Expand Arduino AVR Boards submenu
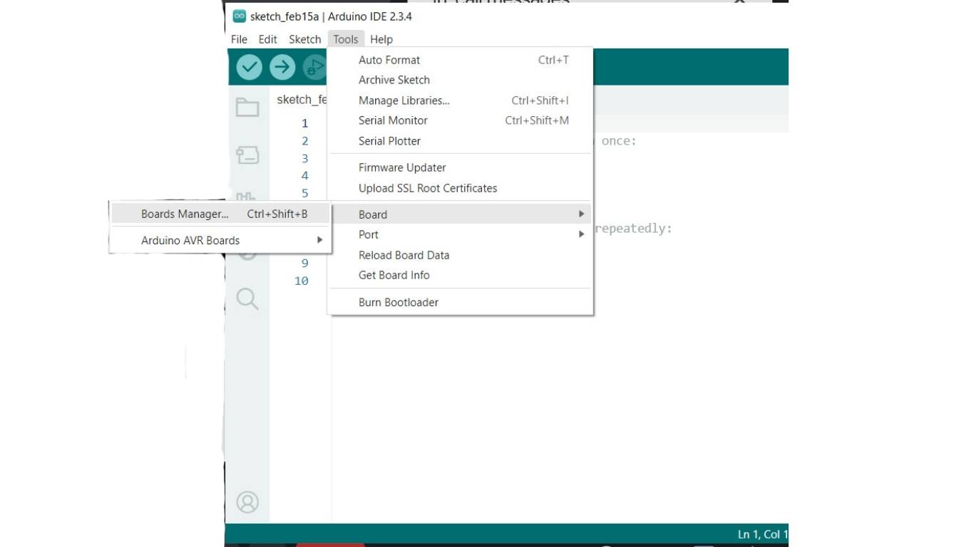This screenshot has height=547, width=974. pos(220,240)
